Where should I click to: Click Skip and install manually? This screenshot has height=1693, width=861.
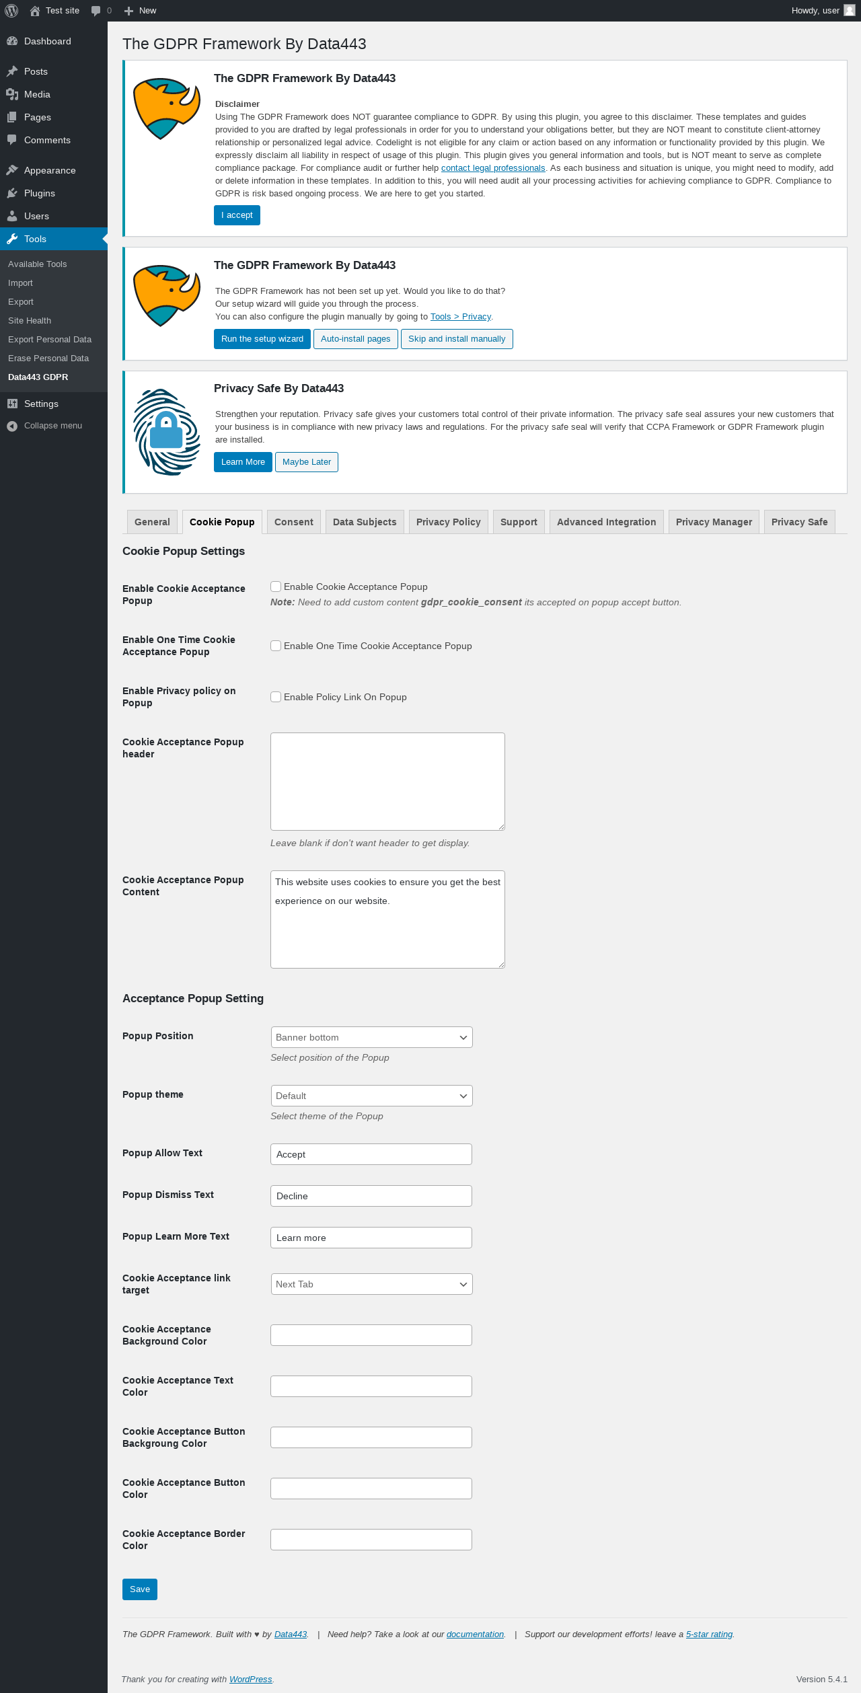[457, 339]
